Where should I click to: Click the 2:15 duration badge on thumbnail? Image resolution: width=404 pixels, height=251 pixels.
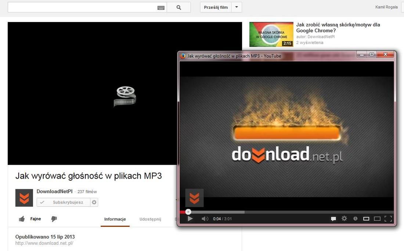pyautogui.click(x=287, y=43)
